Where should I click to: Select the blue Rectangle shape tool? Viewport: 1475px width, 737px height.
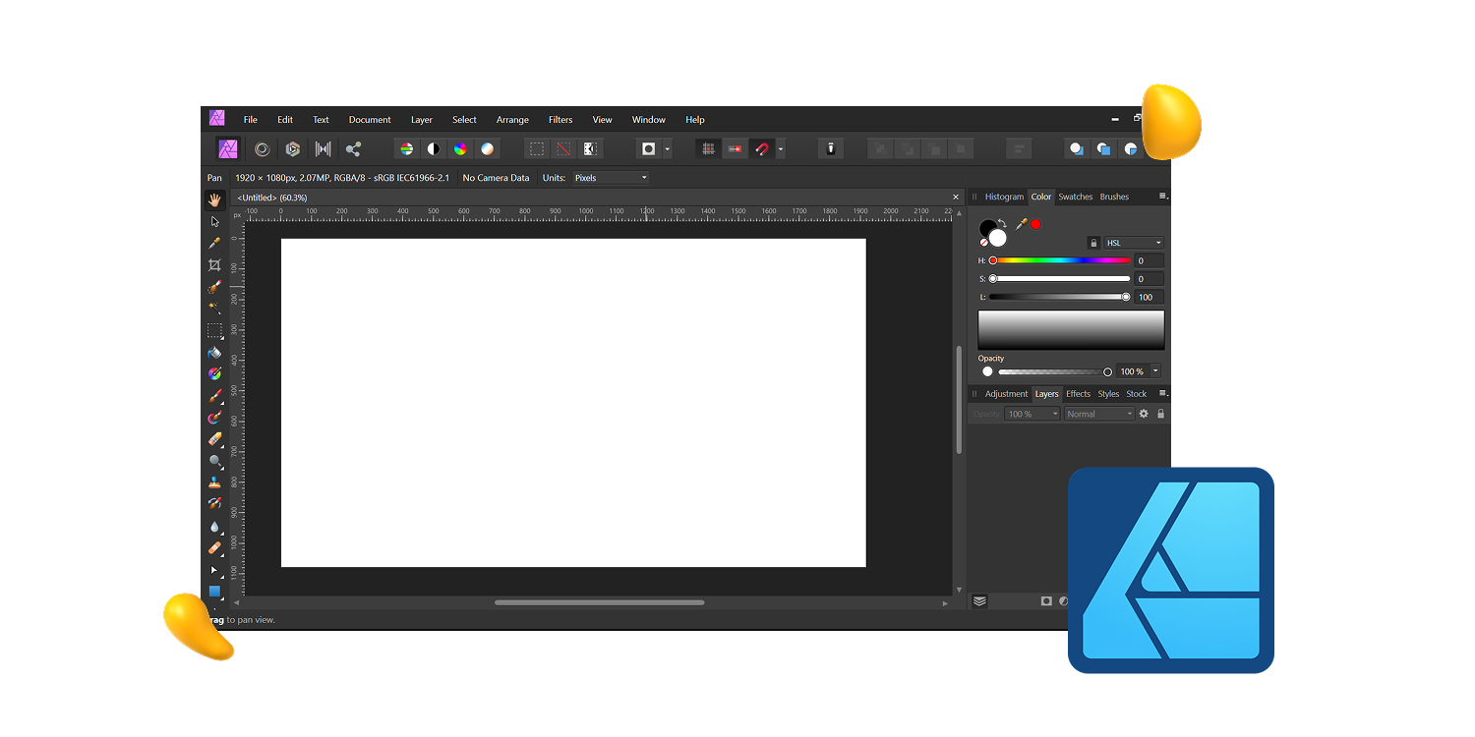(x=214, y=591)
